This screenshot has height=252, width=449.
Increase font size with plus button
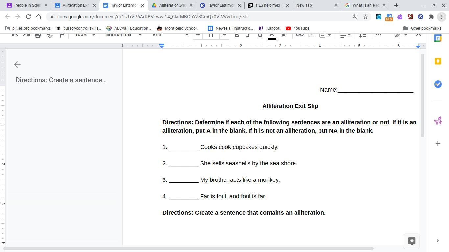point(224,35)
